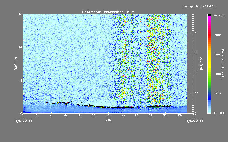Click the "22:" hour tick label
The image size is (228, 142).
point(180,116)
